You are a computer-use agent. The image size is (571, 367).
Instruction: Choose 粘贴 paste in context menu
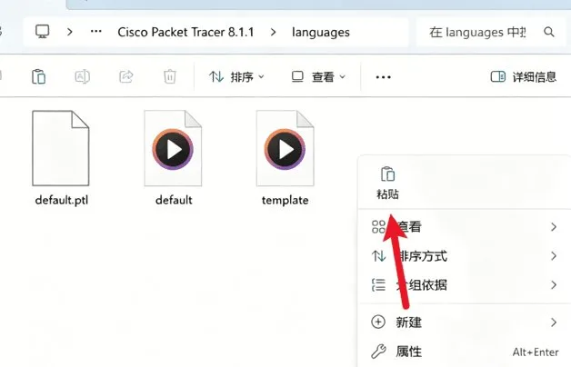pyautogui.click(x=387, y=183)
